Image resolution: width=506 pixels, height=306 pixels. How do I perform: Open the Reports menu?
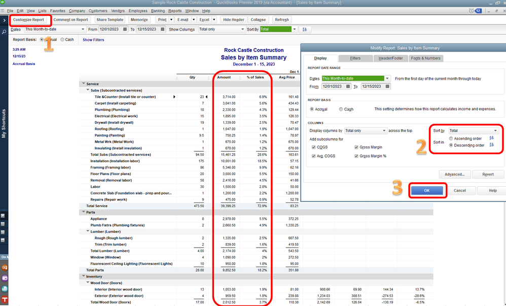[175, 11]
